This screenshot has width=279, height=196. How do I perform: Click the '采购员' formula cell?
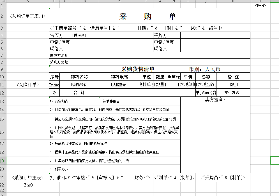tap(223, 178)
